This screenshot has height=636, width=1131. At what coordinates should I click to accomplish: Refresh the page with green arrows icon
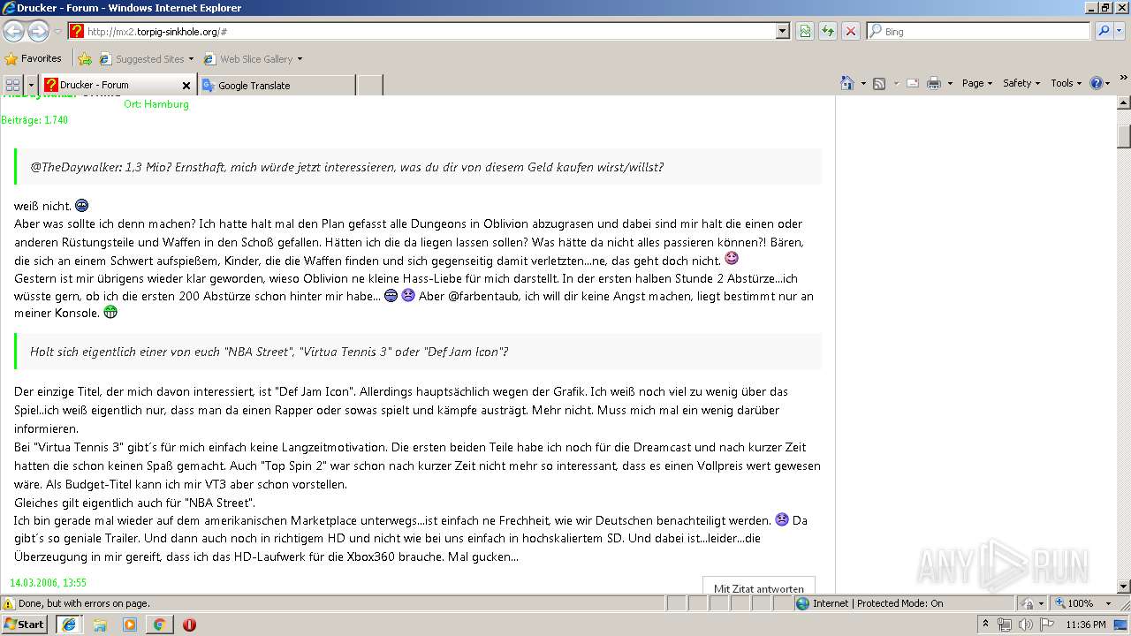coord(828,31)
